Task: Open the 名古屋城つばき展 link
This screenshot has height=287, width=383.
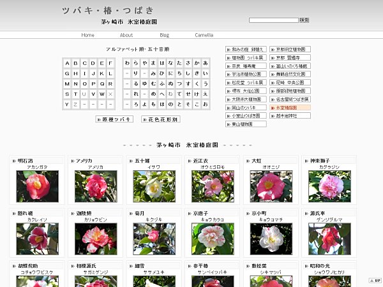Action: tap(290, 99)
